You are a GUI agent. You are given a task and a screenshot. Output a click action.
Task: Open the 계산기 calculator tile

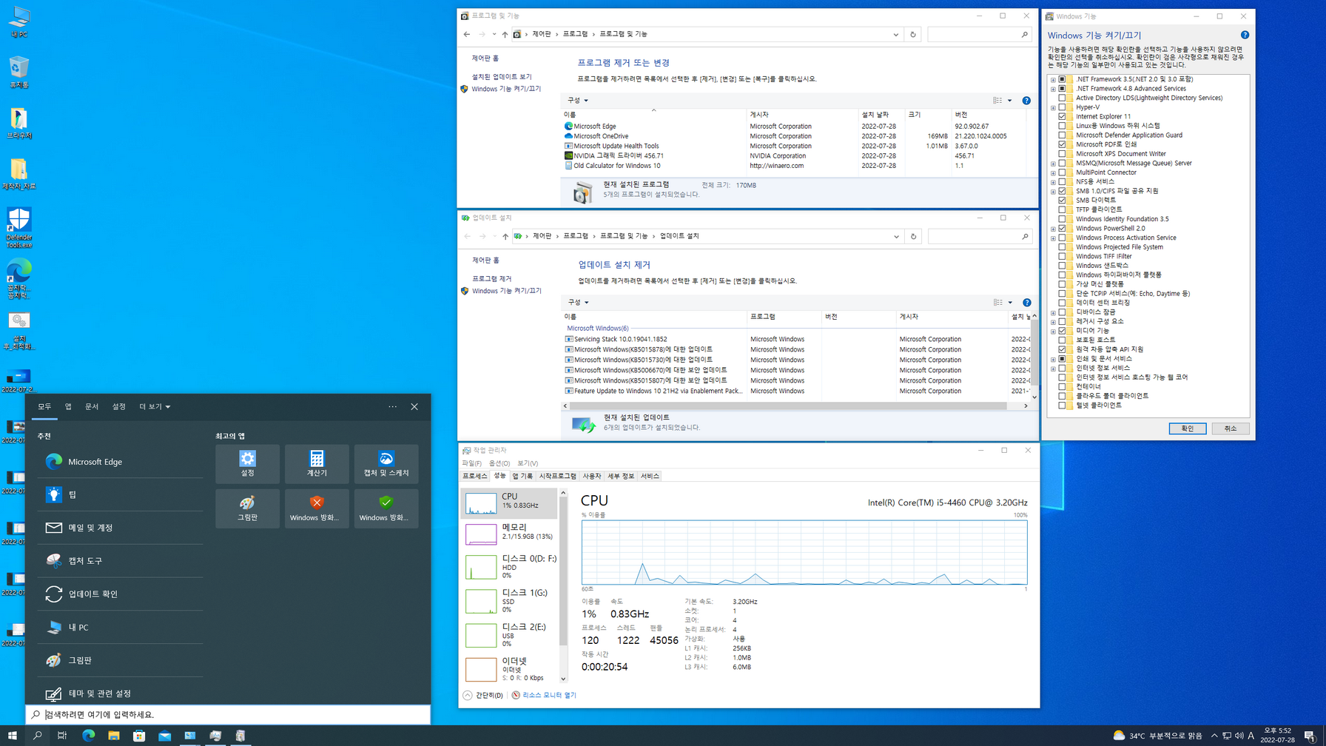317,464
